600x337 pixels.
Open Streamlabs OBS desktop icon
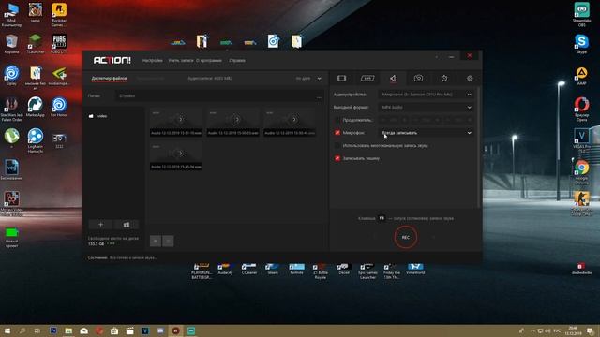581,15
